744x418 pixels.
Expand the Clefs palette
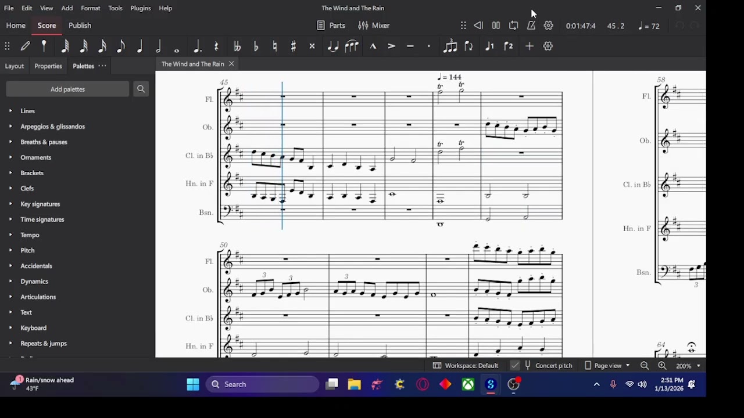(10, 189)
